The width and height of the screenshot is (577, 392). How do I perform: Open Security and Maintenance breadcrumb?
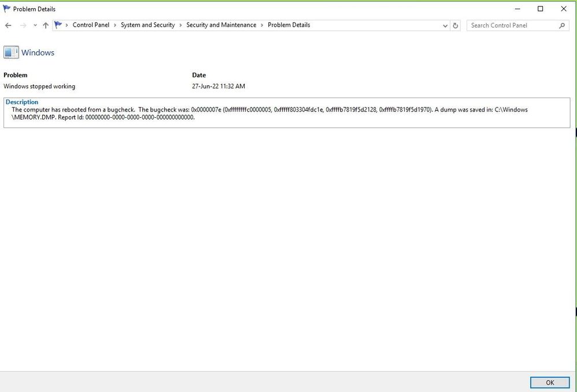tap(221, 25)
